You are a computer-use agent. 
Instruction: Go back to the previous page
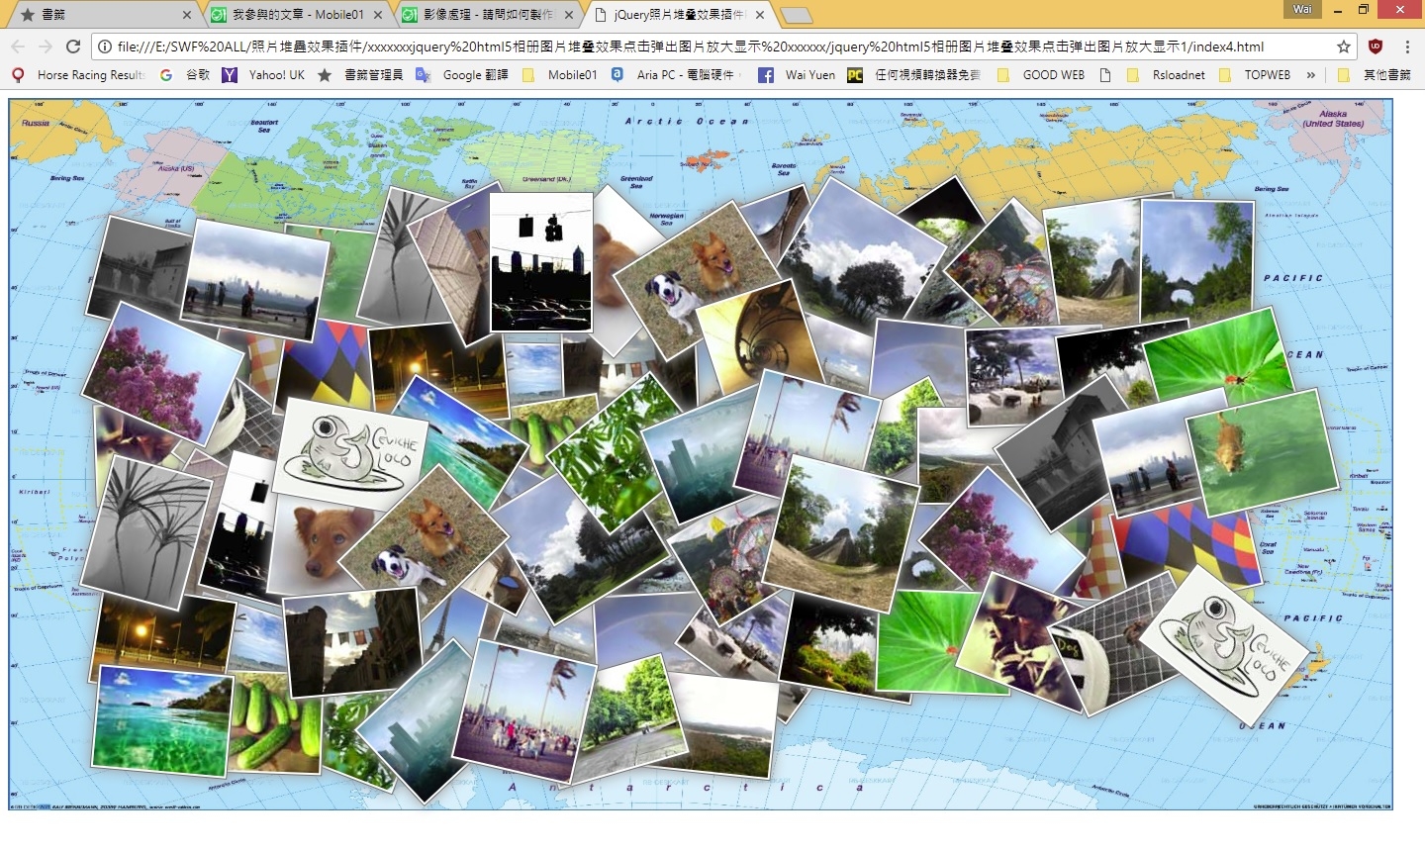(x=18, y=47)
